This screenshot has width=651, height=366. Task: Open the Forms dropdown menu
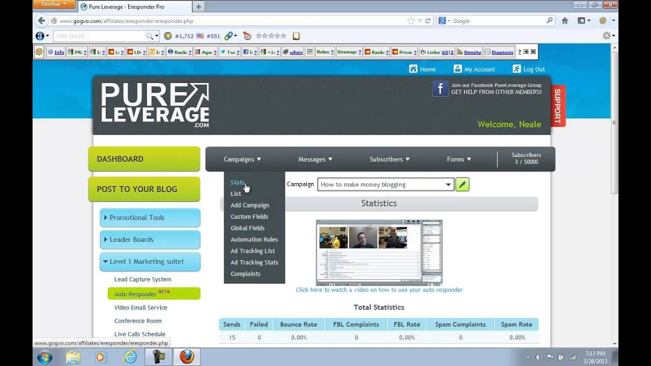(459, 159)
